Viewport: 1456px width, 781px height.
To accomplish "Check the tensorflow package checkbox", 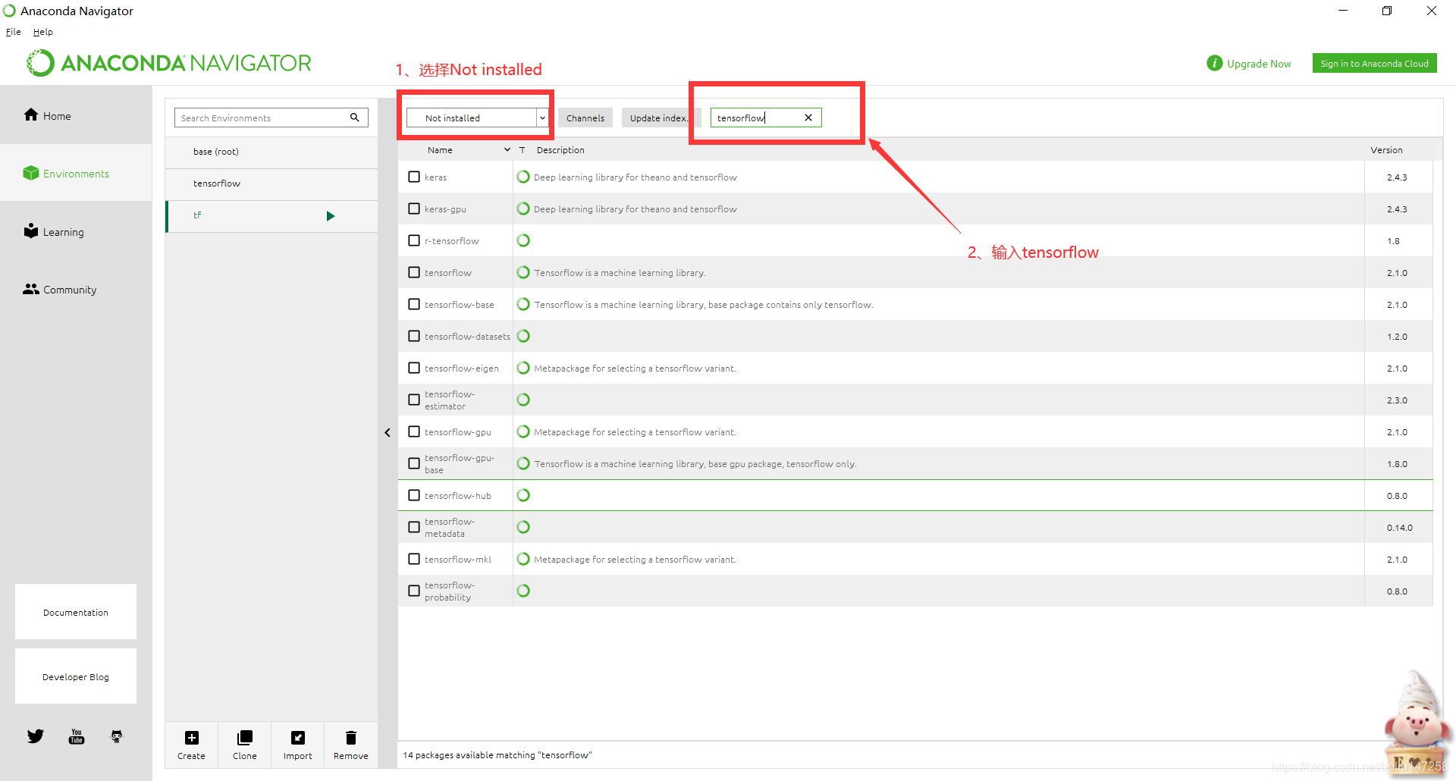I will (414, 272).
